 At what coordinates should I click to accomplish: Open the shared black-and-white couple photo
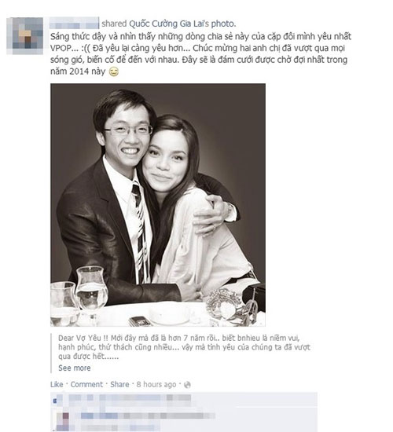tap(158, 205)
